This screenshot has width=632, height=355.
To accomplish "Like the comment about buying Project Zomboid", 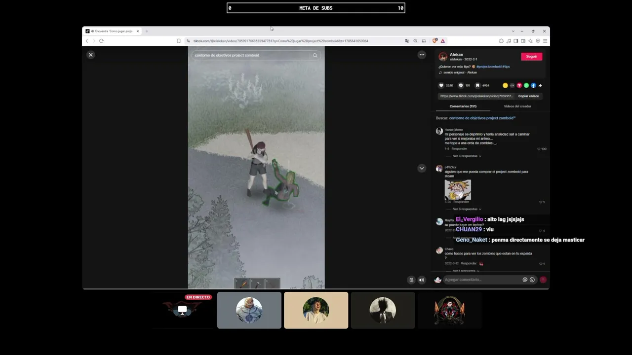I will (x=541, y=202).
